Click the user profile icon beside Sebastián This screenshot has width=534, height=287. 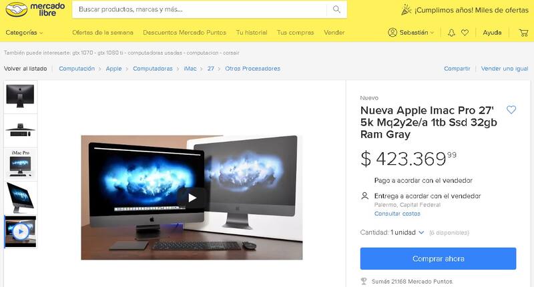click(392, 33)
